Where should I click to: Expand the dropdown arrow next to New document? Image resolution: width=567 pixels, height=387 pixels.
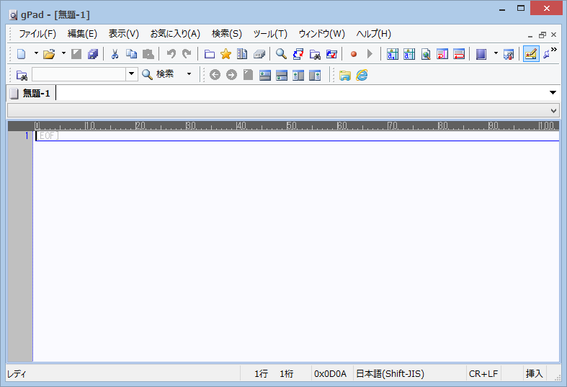tap(36, 54)
